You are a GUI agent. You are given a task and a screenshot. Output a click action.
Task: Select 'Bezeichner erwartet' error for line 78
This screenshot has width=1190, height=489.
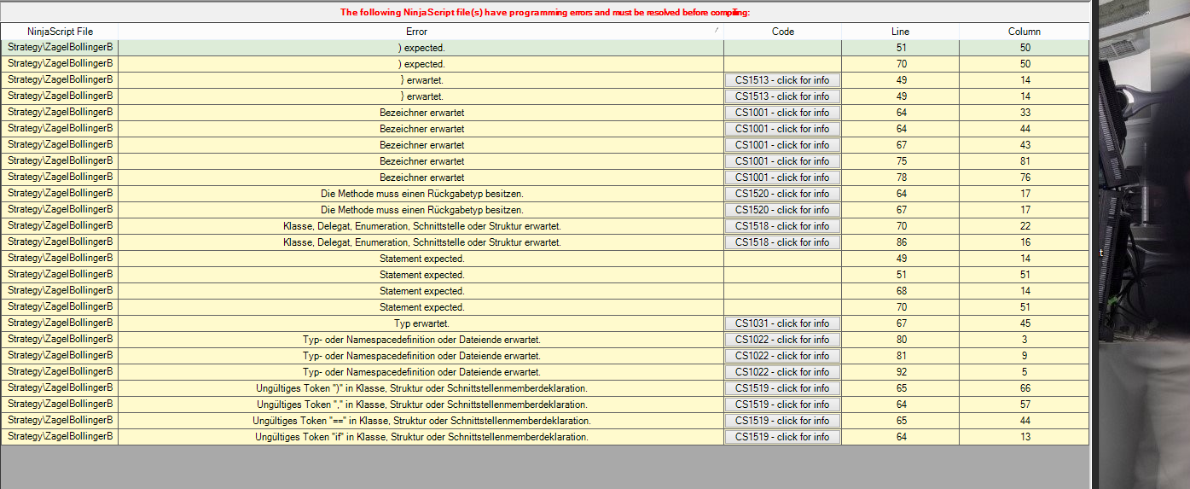click(x=421, y=178)
